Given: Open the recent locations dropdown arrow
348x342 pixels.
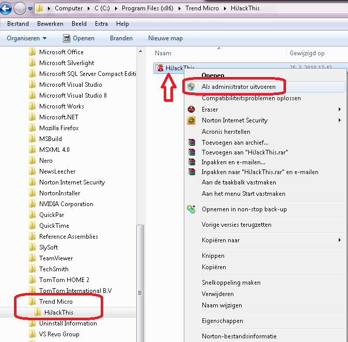Looking at the screenshot, I should tap(30, 9).
